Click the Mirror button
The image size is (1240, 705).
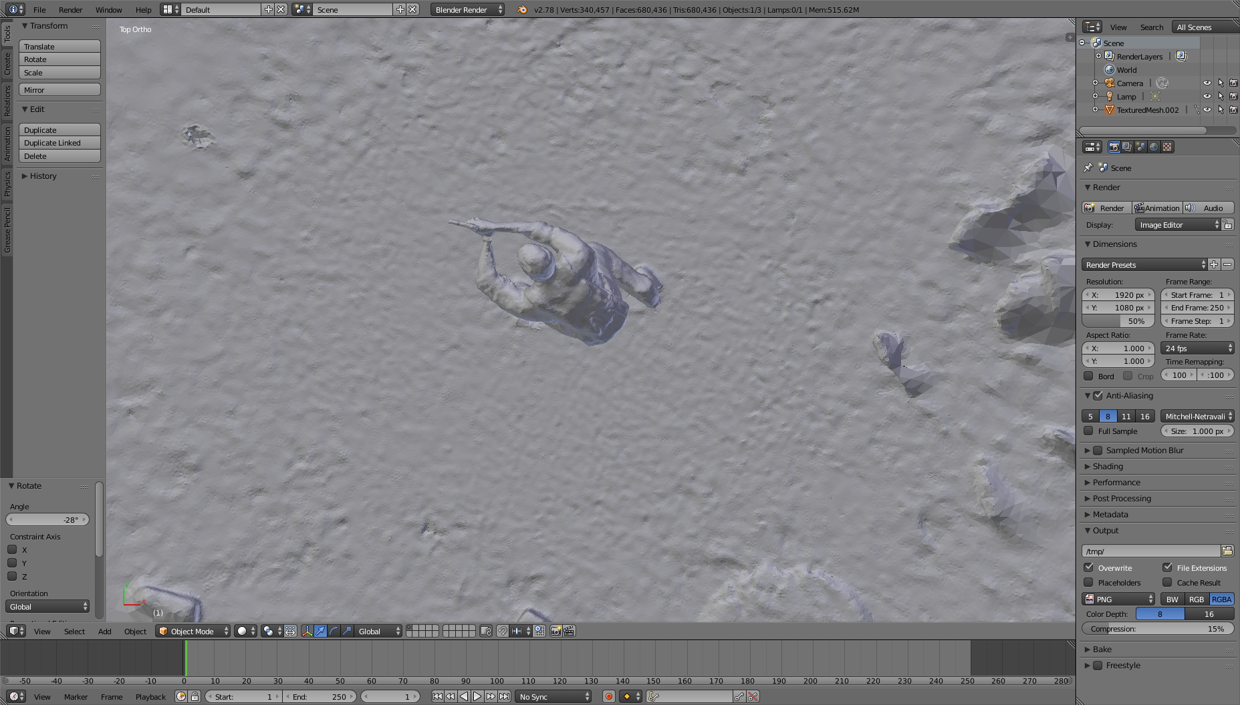point(59,89)
